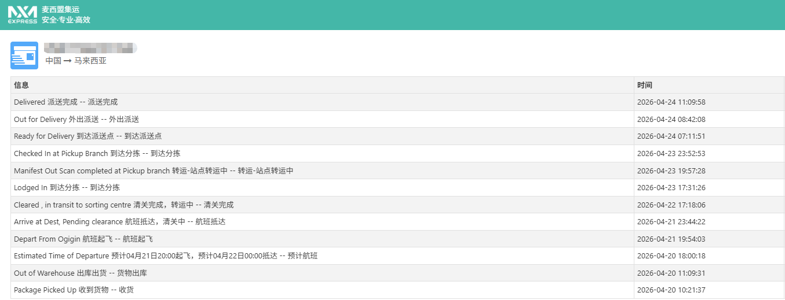Viewport: 785px width, 300px height.
Task: Click the Depart From Ogigin 航班起飞 entry
Action: pyautogui.click(x=83, y=239)
